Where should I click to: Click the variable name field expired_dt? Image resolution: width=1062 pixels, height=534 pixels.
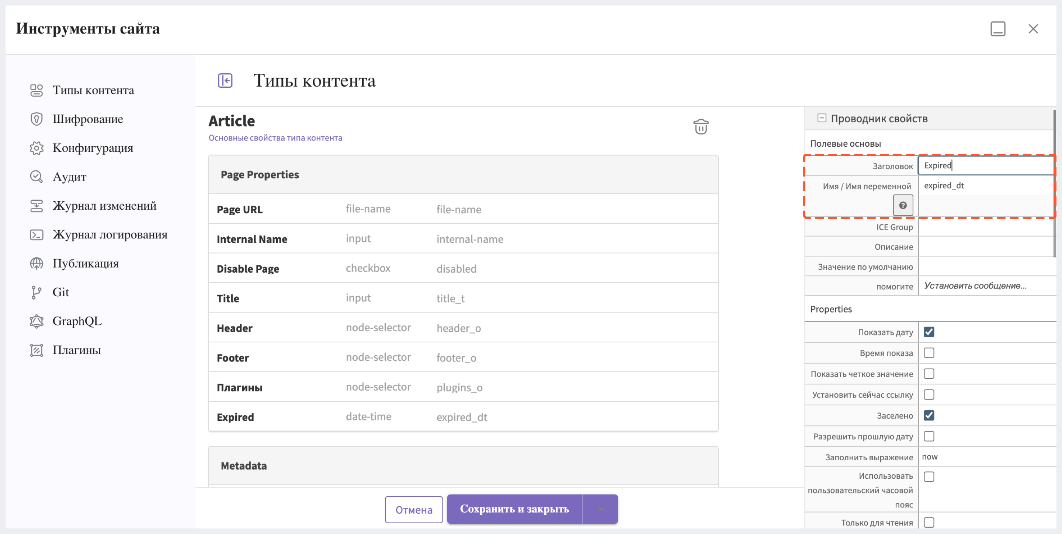(985, 186)
